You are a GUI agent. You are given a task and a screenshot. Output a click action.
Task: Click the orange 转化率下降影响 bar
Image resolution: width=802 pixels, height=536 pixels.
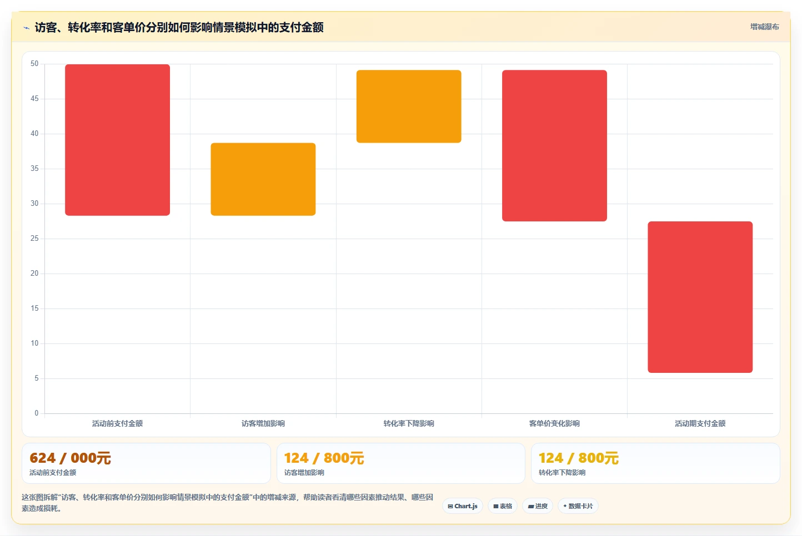point(409,107)
